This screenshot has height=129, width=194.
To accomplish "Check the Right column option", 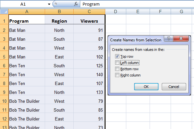I will (x=117, y=75).
